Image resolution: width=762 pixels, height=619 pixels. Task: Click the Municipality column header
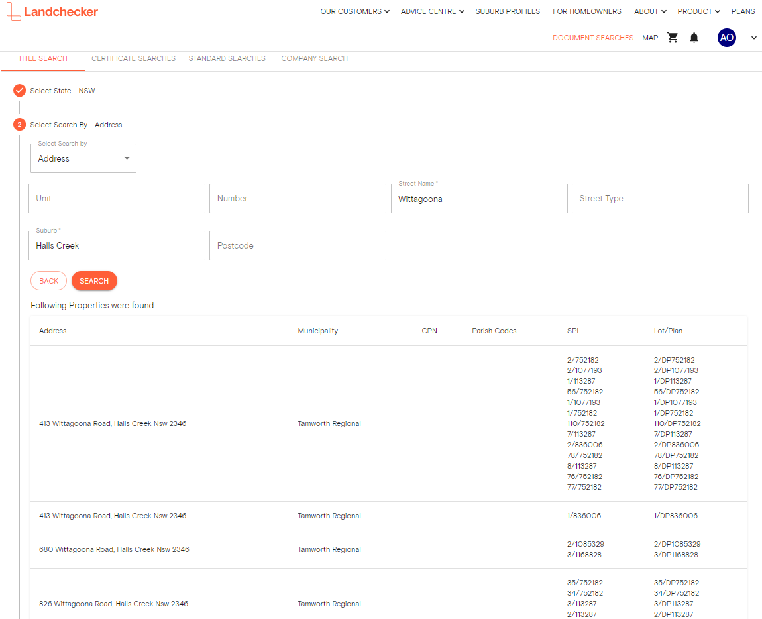coord(318,331)
